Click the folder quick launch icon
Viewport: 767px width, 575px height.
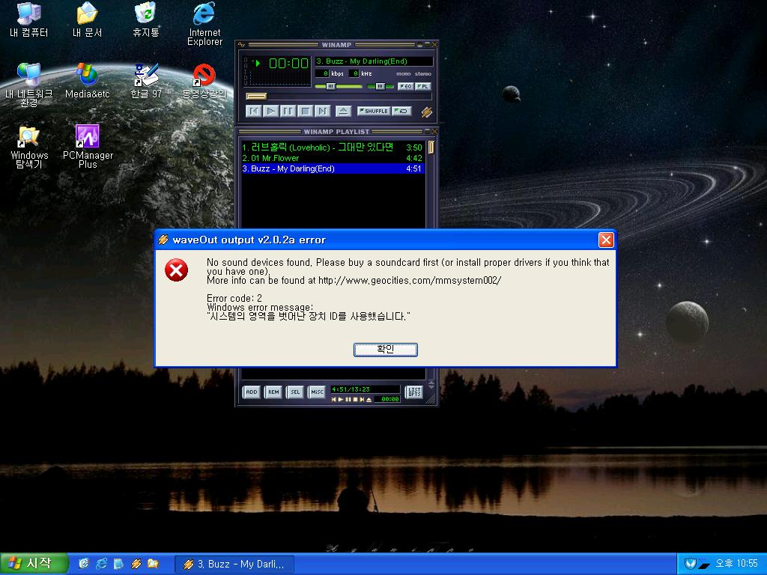[153, 564]
